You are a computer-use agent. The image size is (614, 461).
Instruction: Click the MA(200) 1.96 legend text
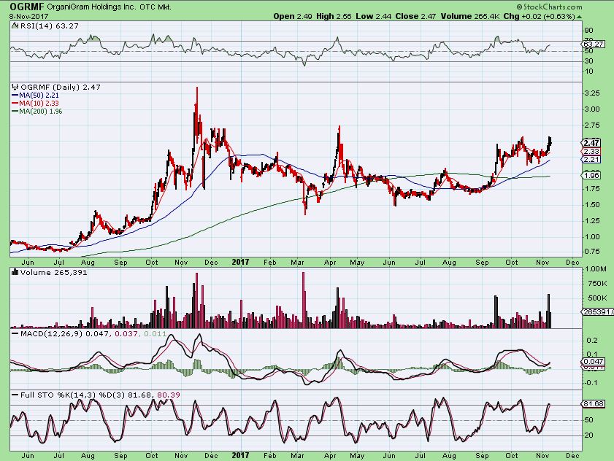41,111
